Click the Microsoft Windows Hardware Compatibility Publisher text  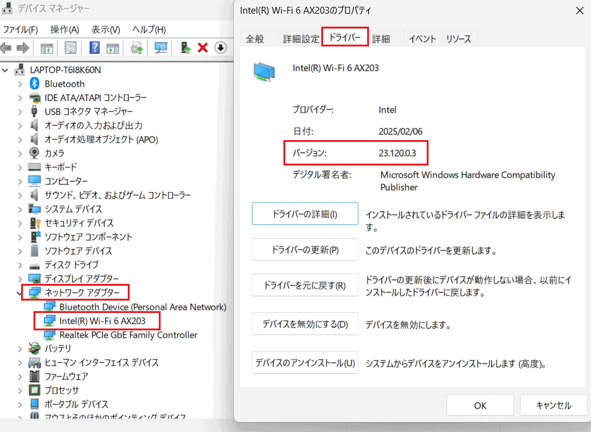click(x=468, y=181)
